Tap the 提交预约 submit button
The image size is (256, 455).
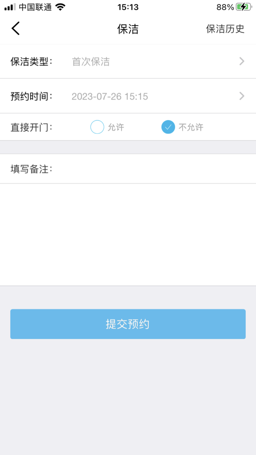(x=128, y=324)
